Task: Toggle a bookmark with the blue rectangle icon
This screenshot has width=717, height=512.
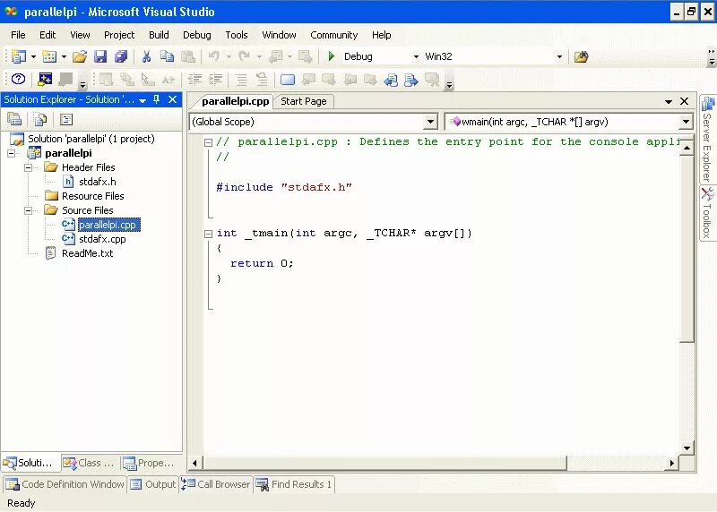Action: pyautogui.click(x=288, y=80)
